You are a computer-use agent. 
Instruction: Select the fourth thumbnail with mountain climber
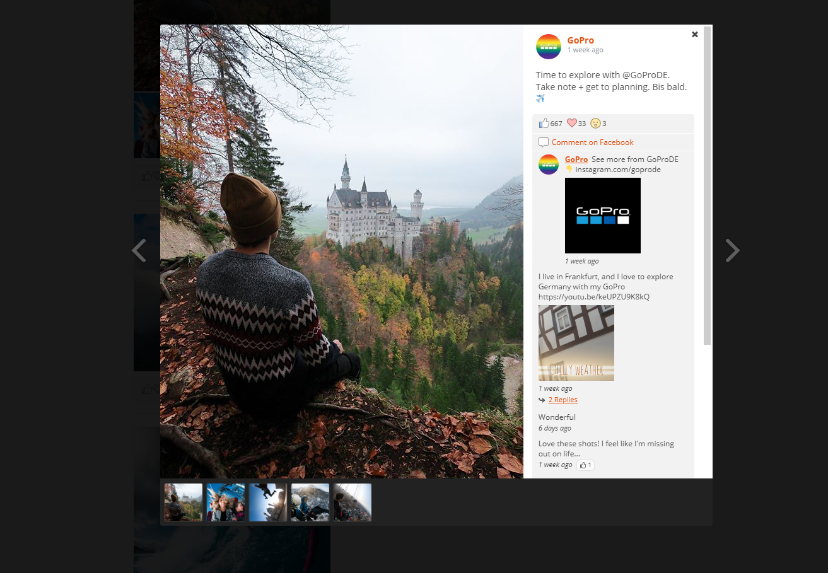coord(310,502)
